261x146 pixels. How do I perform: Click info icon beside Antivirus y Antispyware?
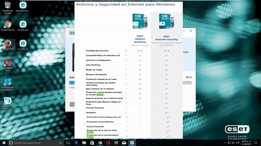126,60
